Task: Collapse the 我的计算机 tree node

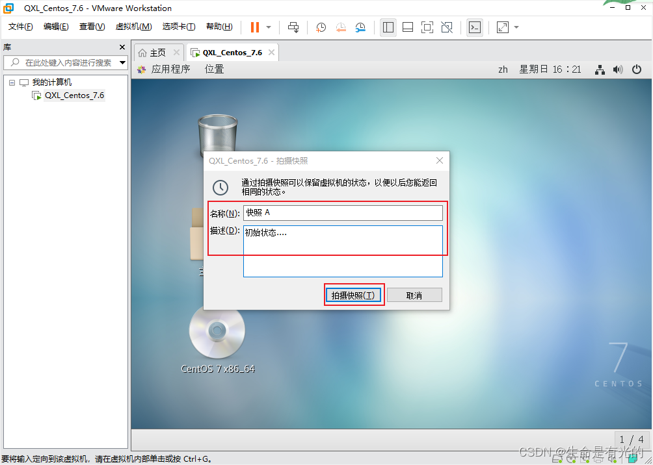Action: [x=12, y=82]
